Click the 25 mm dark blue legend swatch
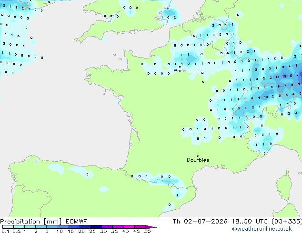The image size is (302, 233). pyautogui.click(x=96, y=227)
